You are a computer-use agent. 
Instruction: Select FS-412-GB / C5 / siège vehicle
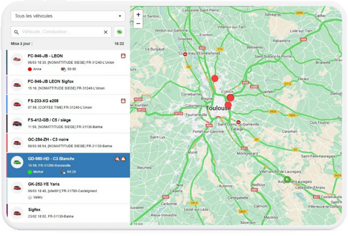pos(68,123)
